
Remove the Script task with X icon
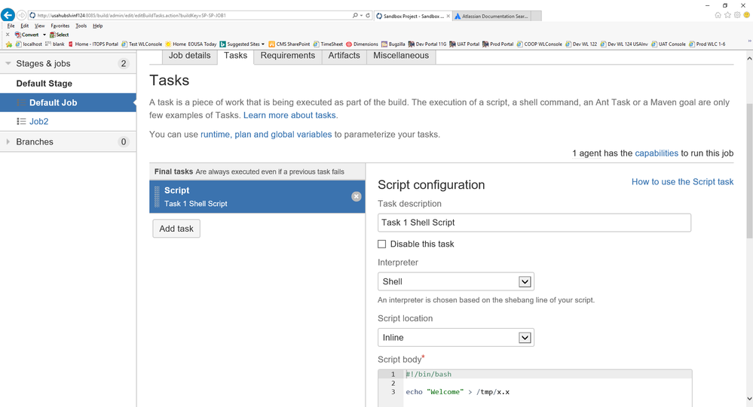[357, 196]
